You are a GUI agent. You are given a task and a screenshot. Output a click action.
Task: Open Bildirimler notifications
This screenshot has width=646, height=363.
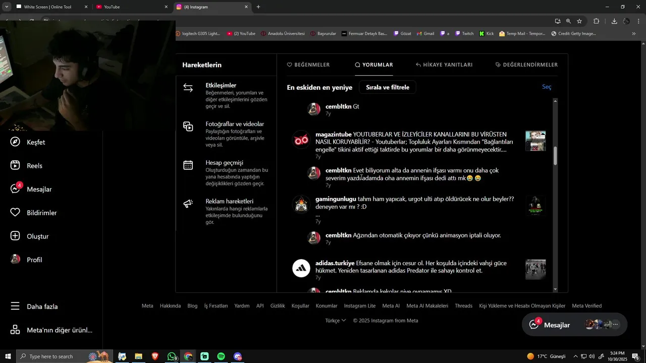(33, 213)
